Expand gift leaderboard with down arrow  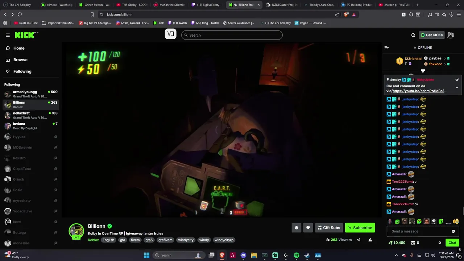423,71
